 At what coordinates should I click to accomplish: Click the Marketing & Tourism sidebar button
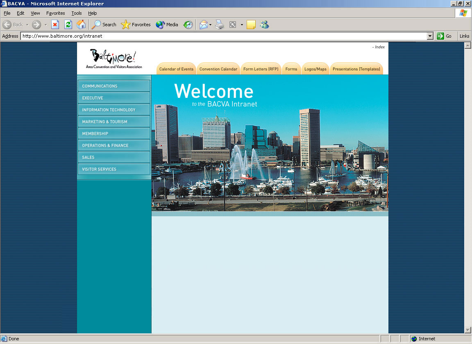[113, 122]
